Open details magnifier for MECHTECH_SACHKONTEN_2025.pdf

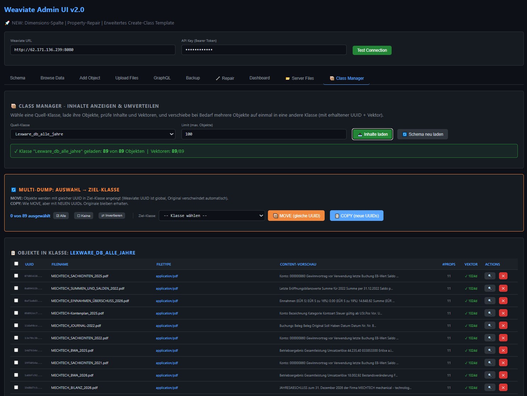click(489, 276)
